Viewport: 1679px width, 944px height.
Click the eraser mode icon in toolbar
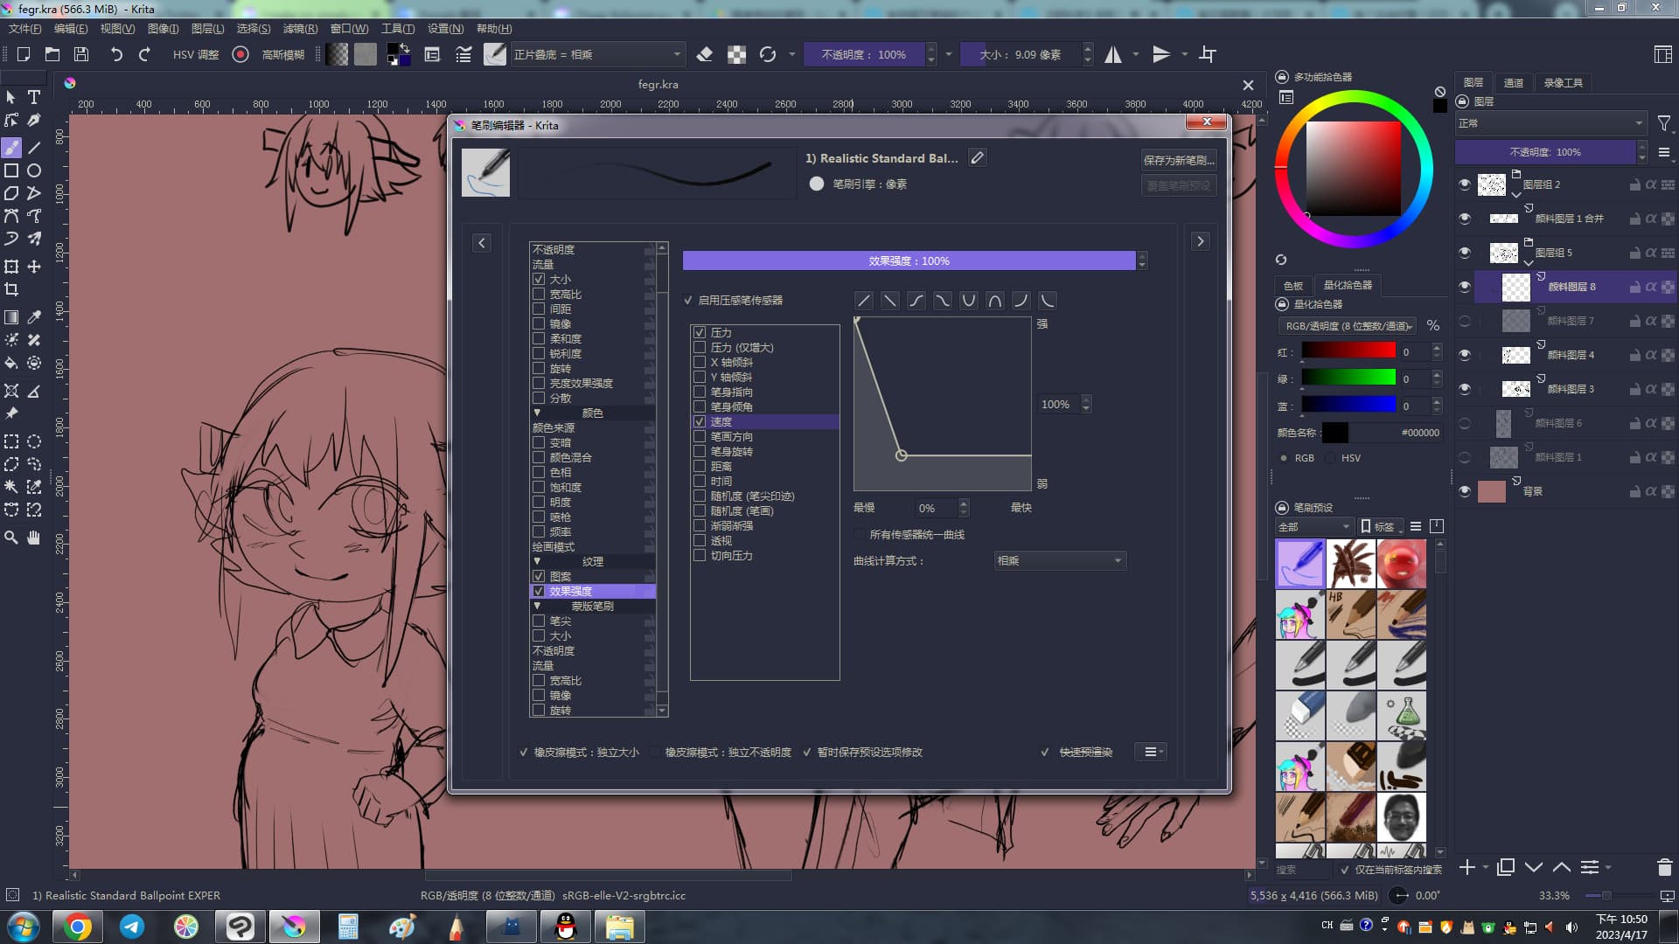pyautogui.click(x=705, y=54)
